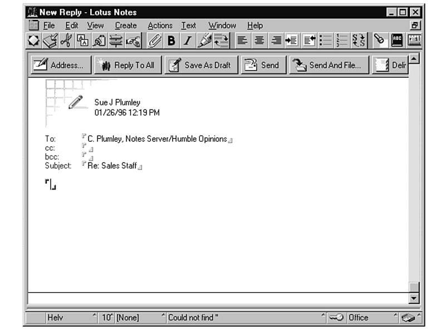The height and width of the screenshot is (330, 441).
Task: Click the Send And File... button
Action: (x=329, y=65)
